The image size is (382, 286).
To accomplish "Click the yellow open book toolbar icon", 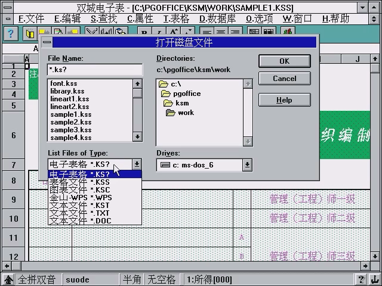I will point(30,34).
